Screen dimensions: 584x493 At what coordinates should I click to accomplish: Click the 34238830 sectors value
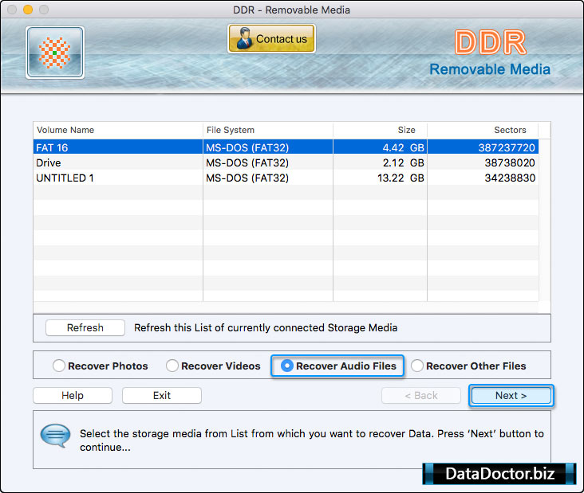[x=510, y=178]
